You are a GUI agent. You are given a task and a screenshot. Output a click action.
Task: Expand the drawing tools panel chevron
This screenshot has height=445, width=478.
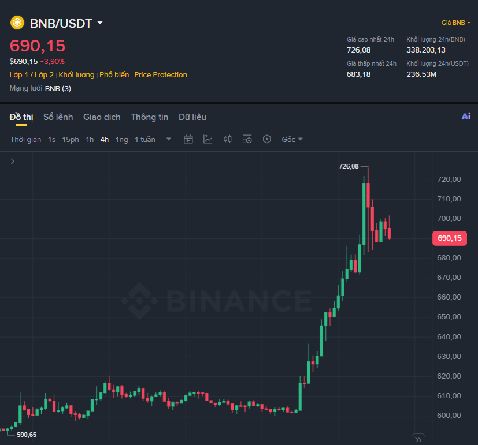coord(13,162)
